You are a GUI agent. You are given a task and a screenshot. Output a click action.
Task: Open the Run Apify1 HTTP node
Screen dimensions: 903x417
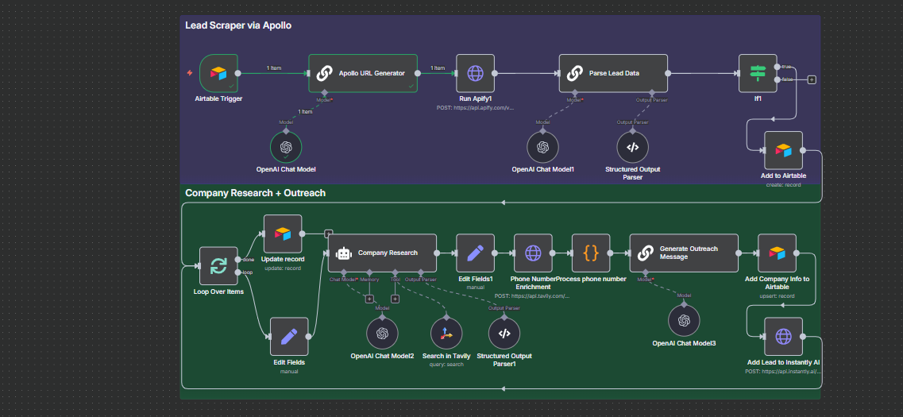[x=475, y=73]
